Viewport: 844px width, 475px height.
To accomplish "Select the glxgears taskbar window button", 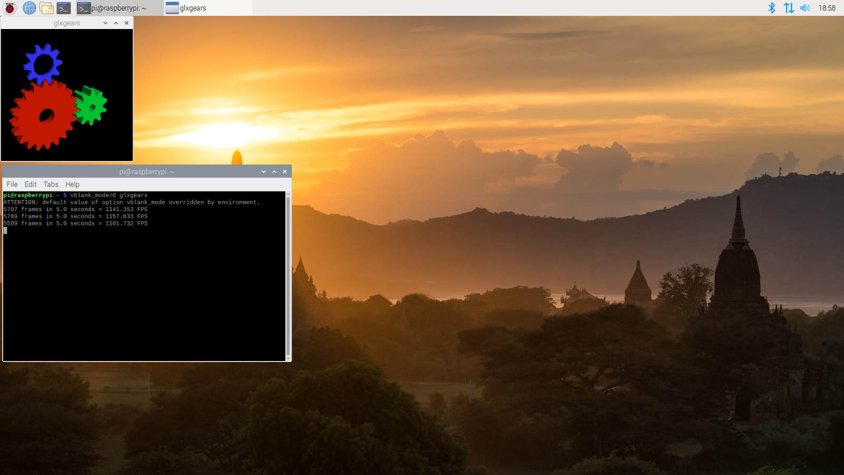I will click(x=207, y=8).
